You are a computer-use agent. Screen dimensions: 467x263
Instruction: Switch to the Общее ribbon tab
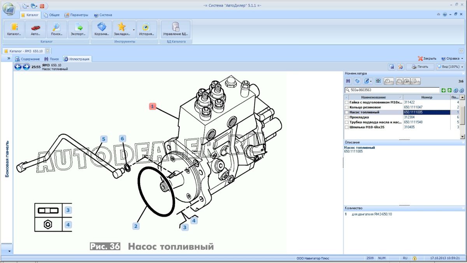[52, 15]
